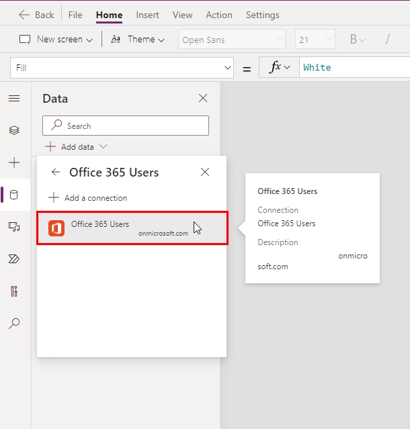410x429 pixels.
Task: Close the Data panel
Action: pos(203,98)
